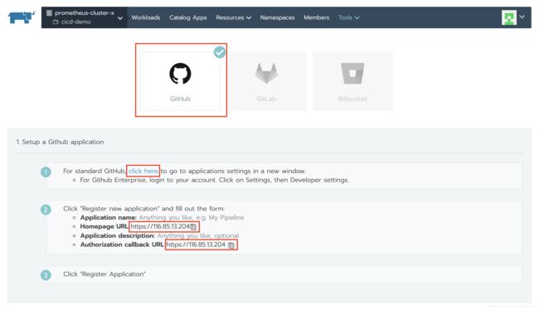This screenshot has height=310, width=539.
Task: Select the GitLab provider card
Action: click(x=266, y=81)
